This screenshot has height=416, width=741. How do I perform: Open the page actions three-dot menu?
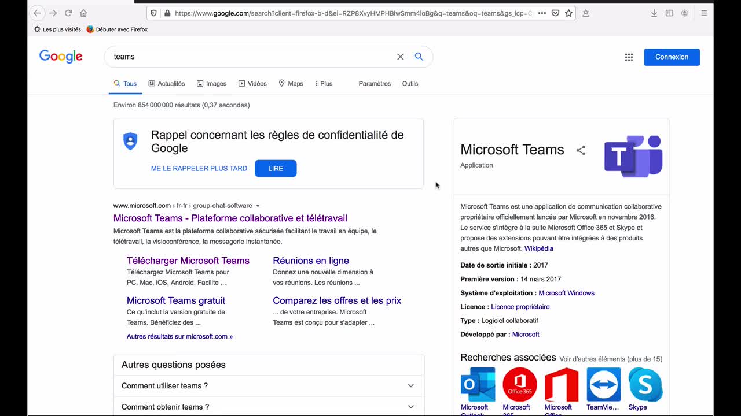click(542, 13)
